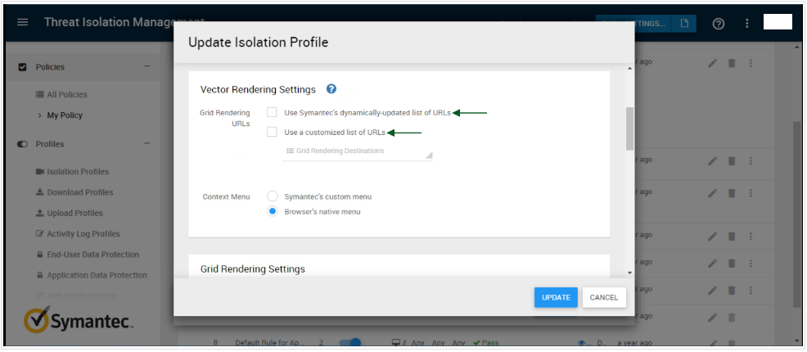This screenshot has height=352, width=807.
Task: Select Browser's native menu radio option
Action: (x=273, y=211)
